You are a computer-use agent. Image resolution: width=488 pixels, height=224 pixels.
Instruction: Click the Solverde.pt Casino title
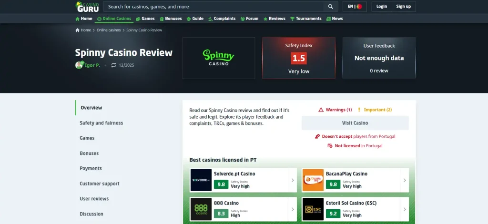pos(234,174)
